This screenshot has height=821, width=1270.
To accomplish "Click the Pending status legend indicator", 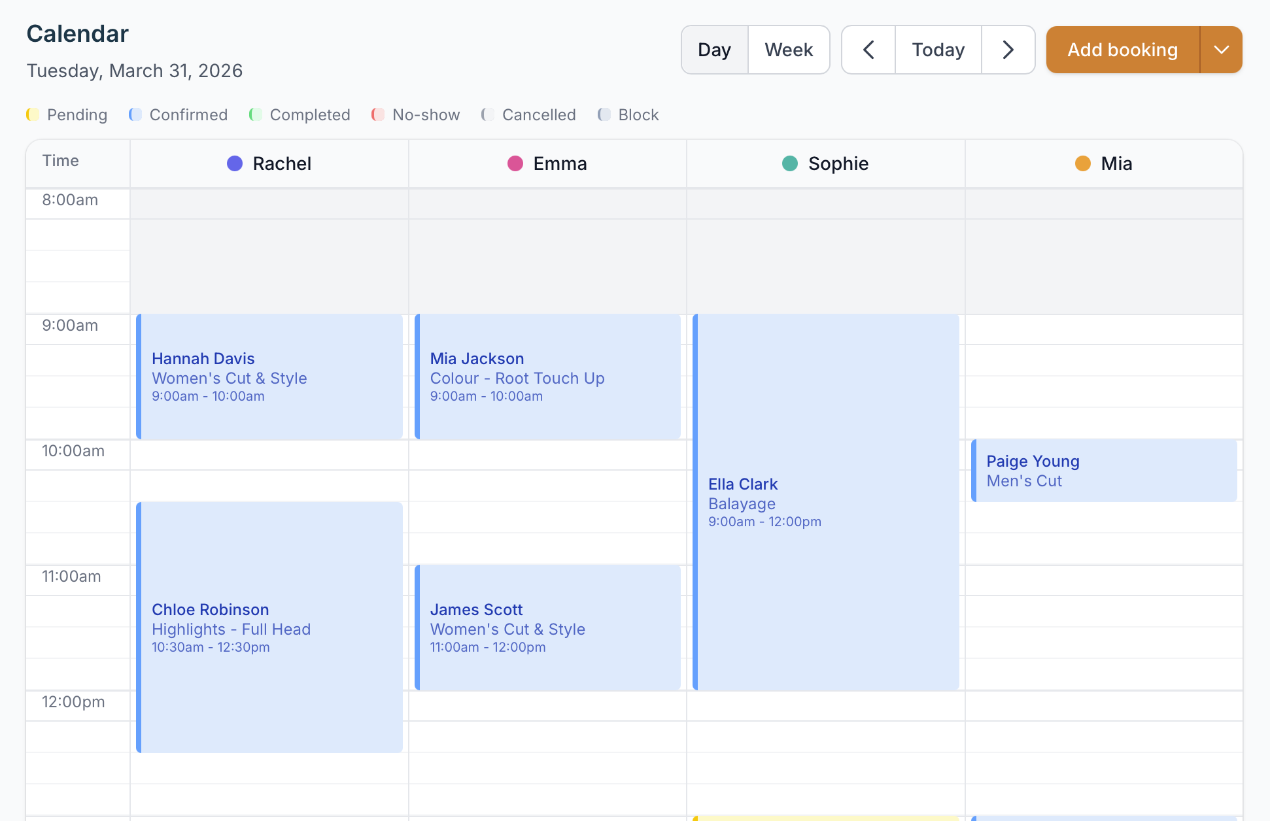I will pyautogui.click(x=32, y=114).
